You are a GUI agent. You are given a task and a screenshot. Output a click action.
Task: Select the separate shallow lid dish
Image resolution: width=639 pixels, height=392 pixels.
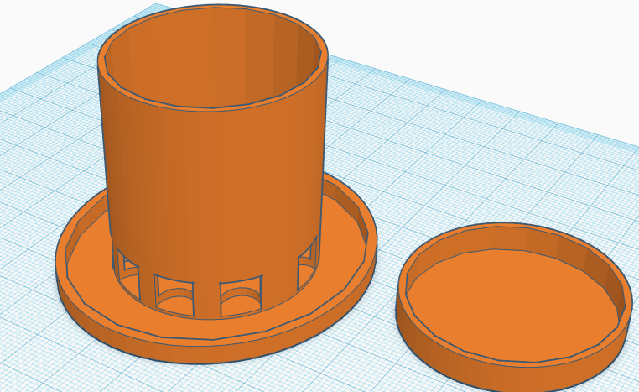click(x=514, y=306)
